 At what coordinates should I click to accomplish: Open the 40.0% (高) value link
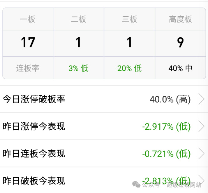click(170, 99)
